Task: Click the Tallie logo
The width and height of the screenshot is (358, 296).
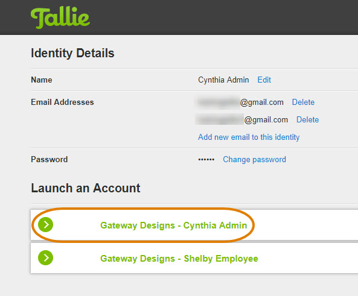Action: point(60,17)
